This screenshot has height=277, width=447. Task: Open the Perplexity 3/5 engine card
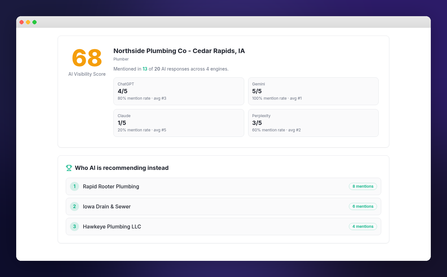pyautogui.click(x=313, y=123)
